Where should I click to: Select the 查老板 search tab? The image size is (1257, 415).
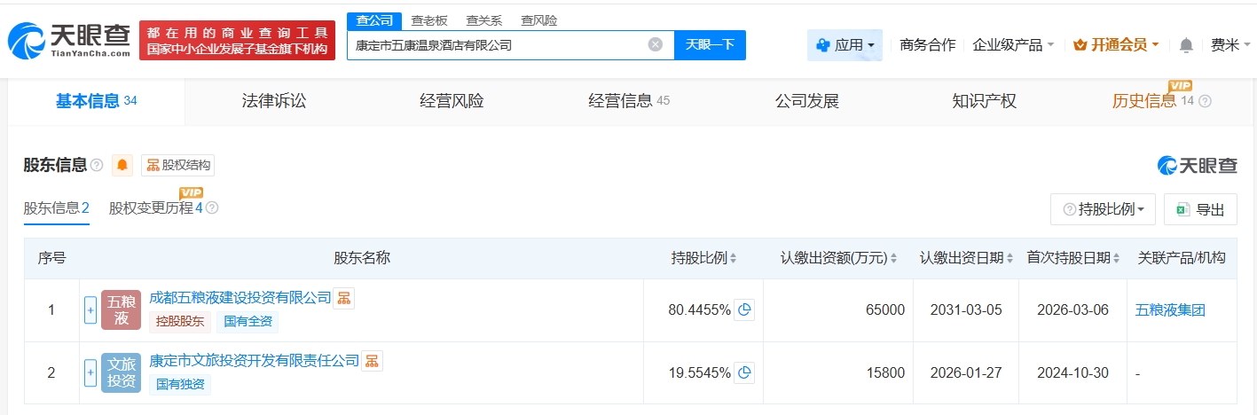click(429, 20)
